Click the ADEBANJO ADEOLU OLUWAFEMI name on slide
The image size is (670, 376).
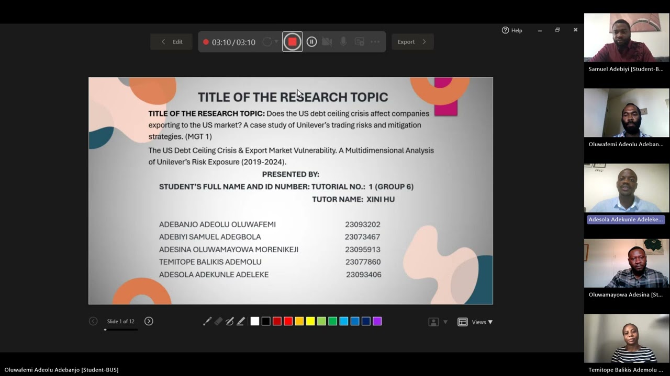217,225
